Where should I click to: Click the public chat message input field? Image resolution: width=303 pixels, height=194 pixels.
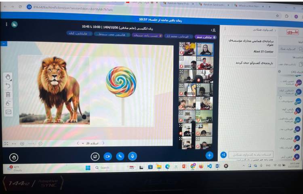[x=250, y=155]
